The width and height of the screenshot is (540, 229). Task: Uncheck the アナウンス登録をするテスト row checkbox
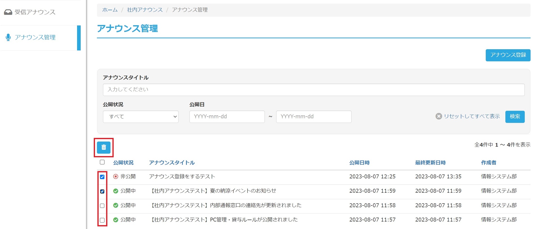102,177
